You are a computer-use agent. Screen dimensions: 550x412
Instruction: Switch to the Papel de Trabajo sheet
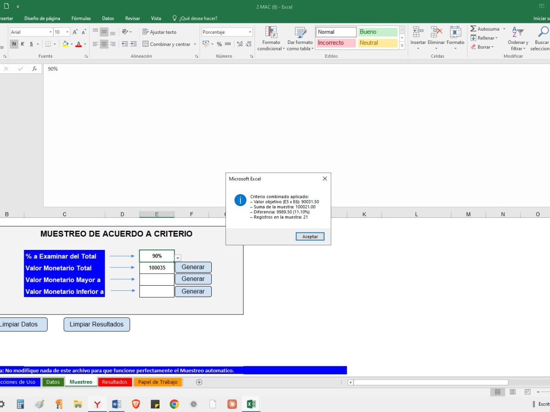point(158,382)
